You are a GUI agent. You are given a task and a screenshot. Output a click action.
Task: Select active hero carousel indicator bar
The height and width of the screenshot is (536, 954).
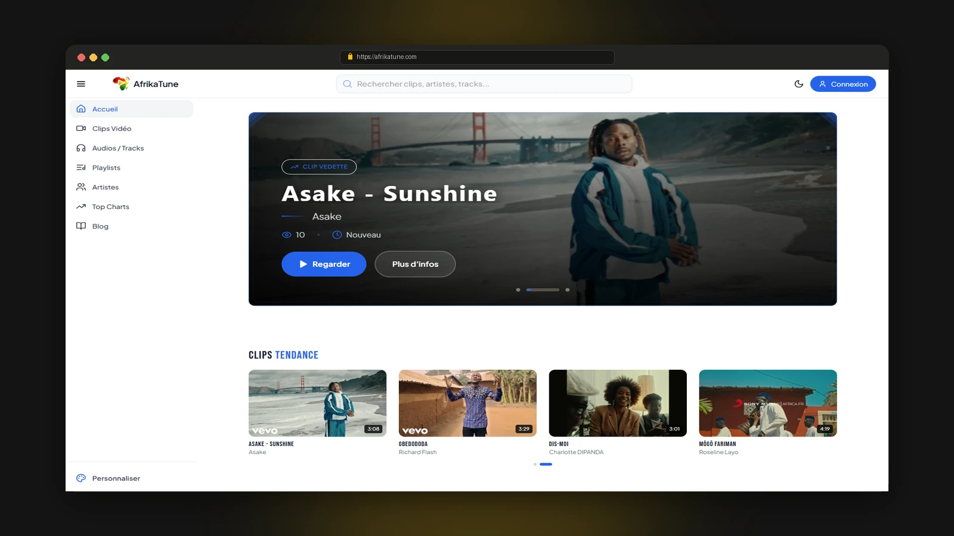tap(543, 290)
